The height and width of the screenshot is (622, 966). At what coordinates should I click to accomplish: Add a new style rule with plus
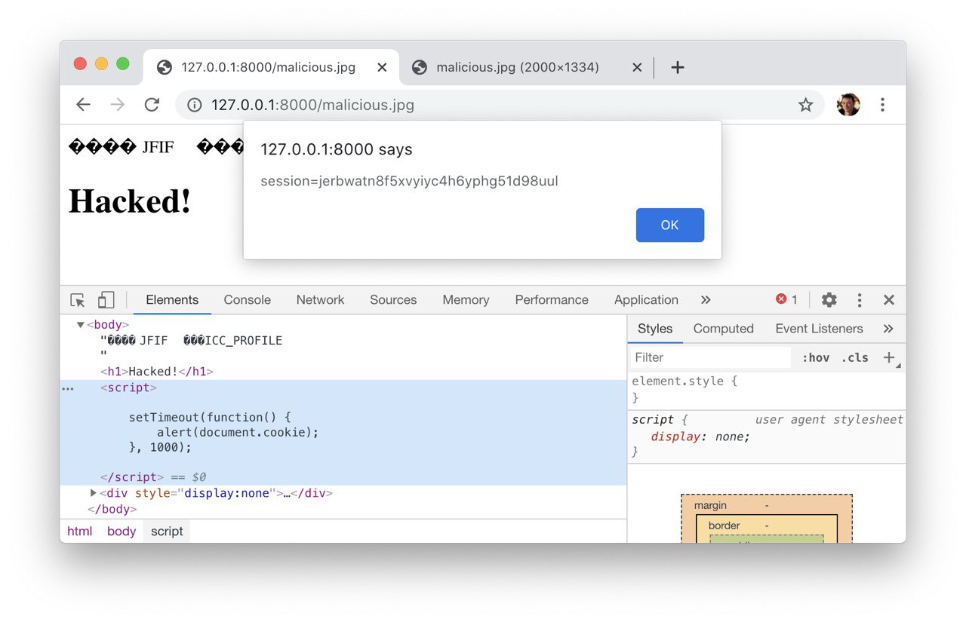point(890,357)
